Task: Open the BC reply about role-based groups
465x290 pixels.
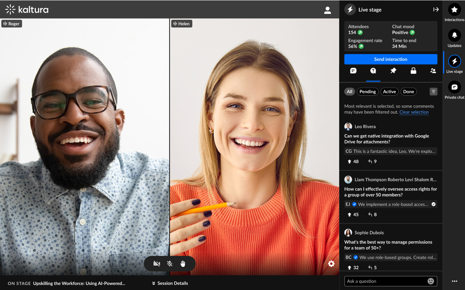Action: [x=391, y=257]
